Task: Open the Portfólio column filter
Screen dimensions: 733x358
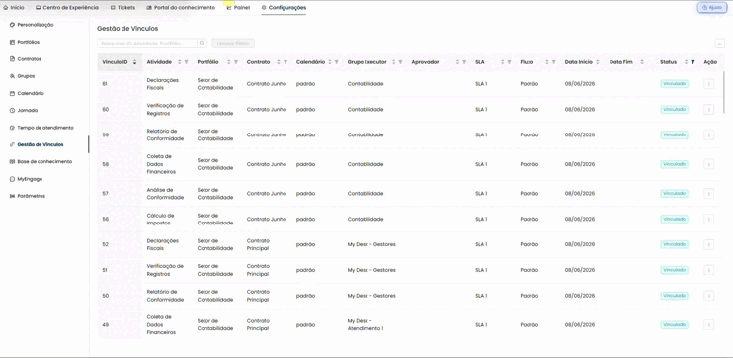Action: [x=236, y=62]
